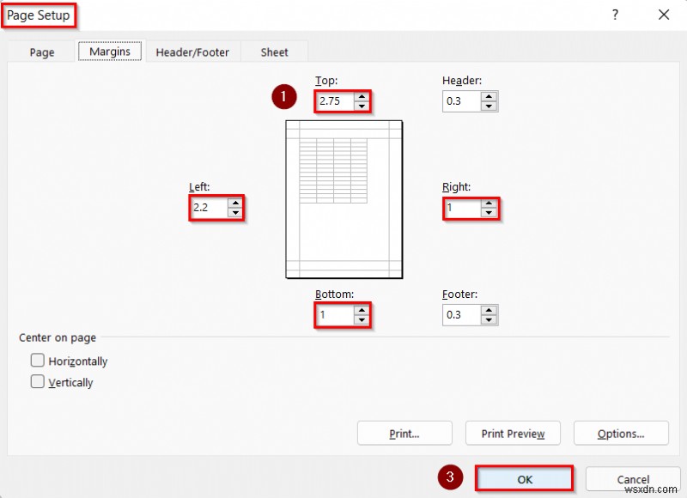Image resolution: width=687 pixels, height=498 pixels.
Task: Enable Center on page Vertically
Action: click(37, 382)
